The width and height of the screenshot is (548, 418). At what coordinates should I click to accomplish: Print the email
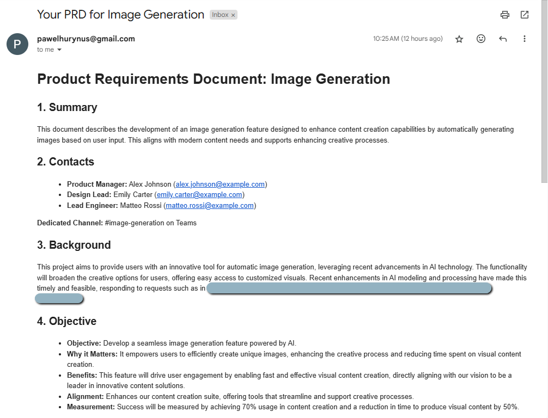pyautogui.click(x=504, y=15)
